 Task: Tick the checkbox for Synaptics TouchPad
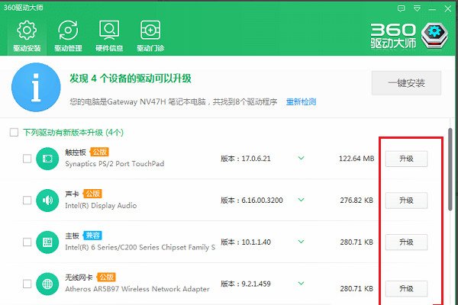[27, 159]
